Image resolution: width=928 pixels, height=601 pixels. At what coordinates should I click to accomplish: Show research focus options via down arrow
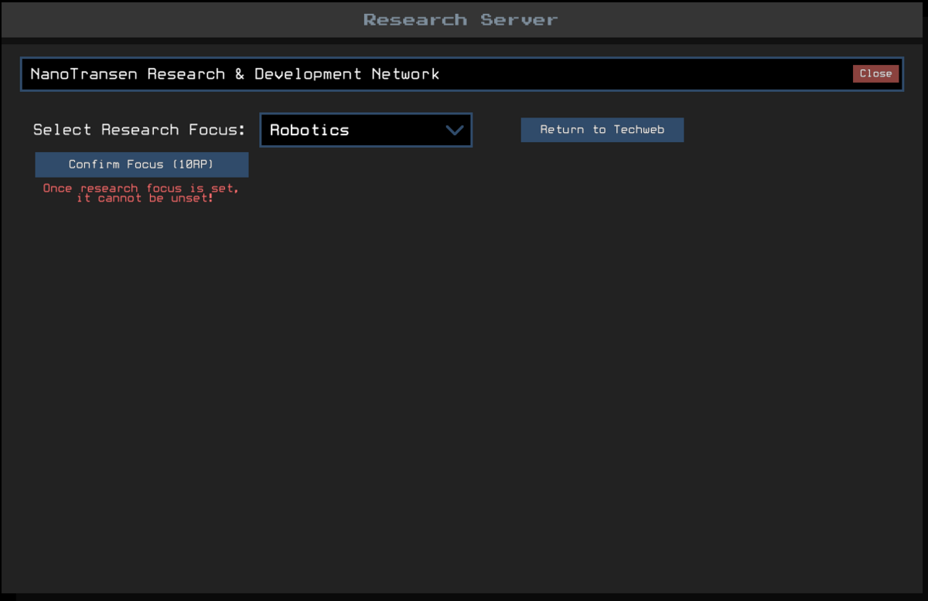pos(454,131)
